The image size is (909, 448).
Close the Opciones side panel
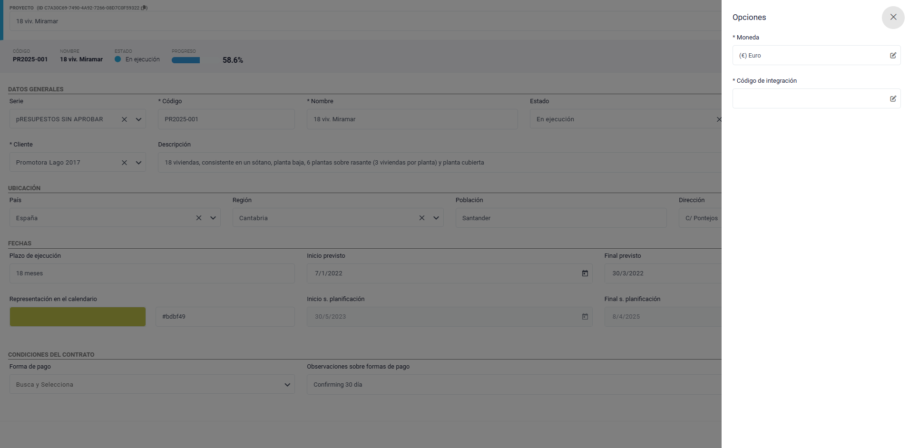(x=893, y=17)
